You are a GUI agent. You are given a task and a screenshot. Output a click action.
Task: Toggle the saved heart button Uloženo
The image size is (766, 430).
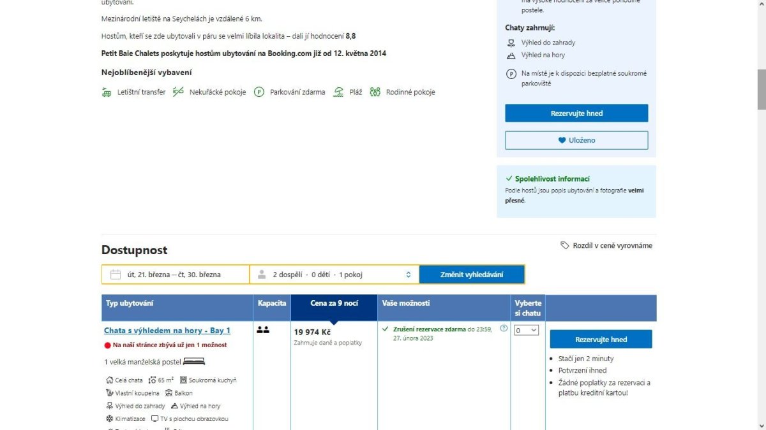[576, 140]
